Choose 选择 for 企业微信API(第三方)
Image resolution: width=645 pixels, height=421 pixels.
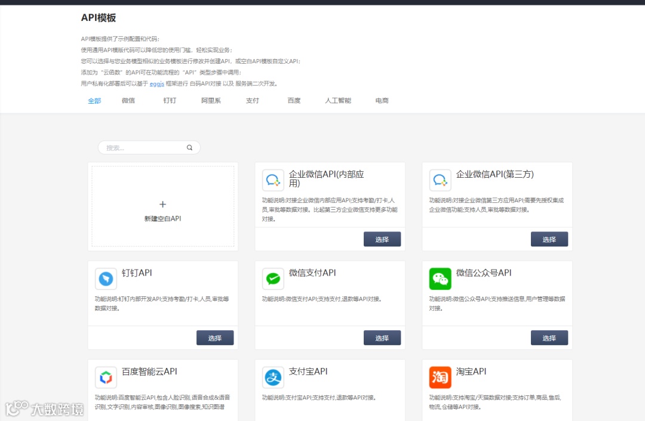549,240
